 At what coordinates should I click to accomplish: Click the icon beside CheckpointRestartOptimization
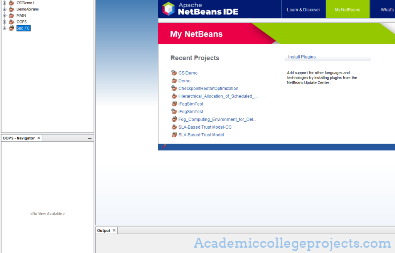[174, 88]
